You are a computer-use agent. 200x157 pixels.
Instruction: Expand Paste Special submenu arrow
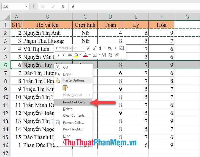(89, 95)
